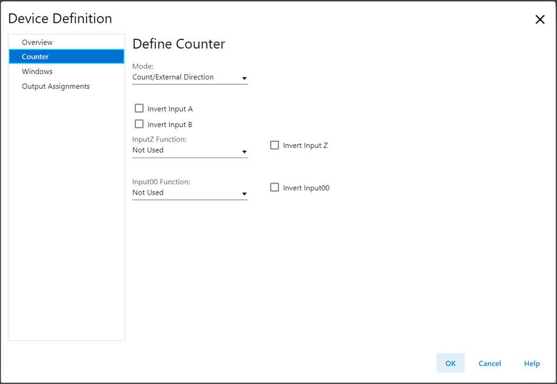
Task: Click the Input00 Function dropdown arrow
Action: click(245, 194)
